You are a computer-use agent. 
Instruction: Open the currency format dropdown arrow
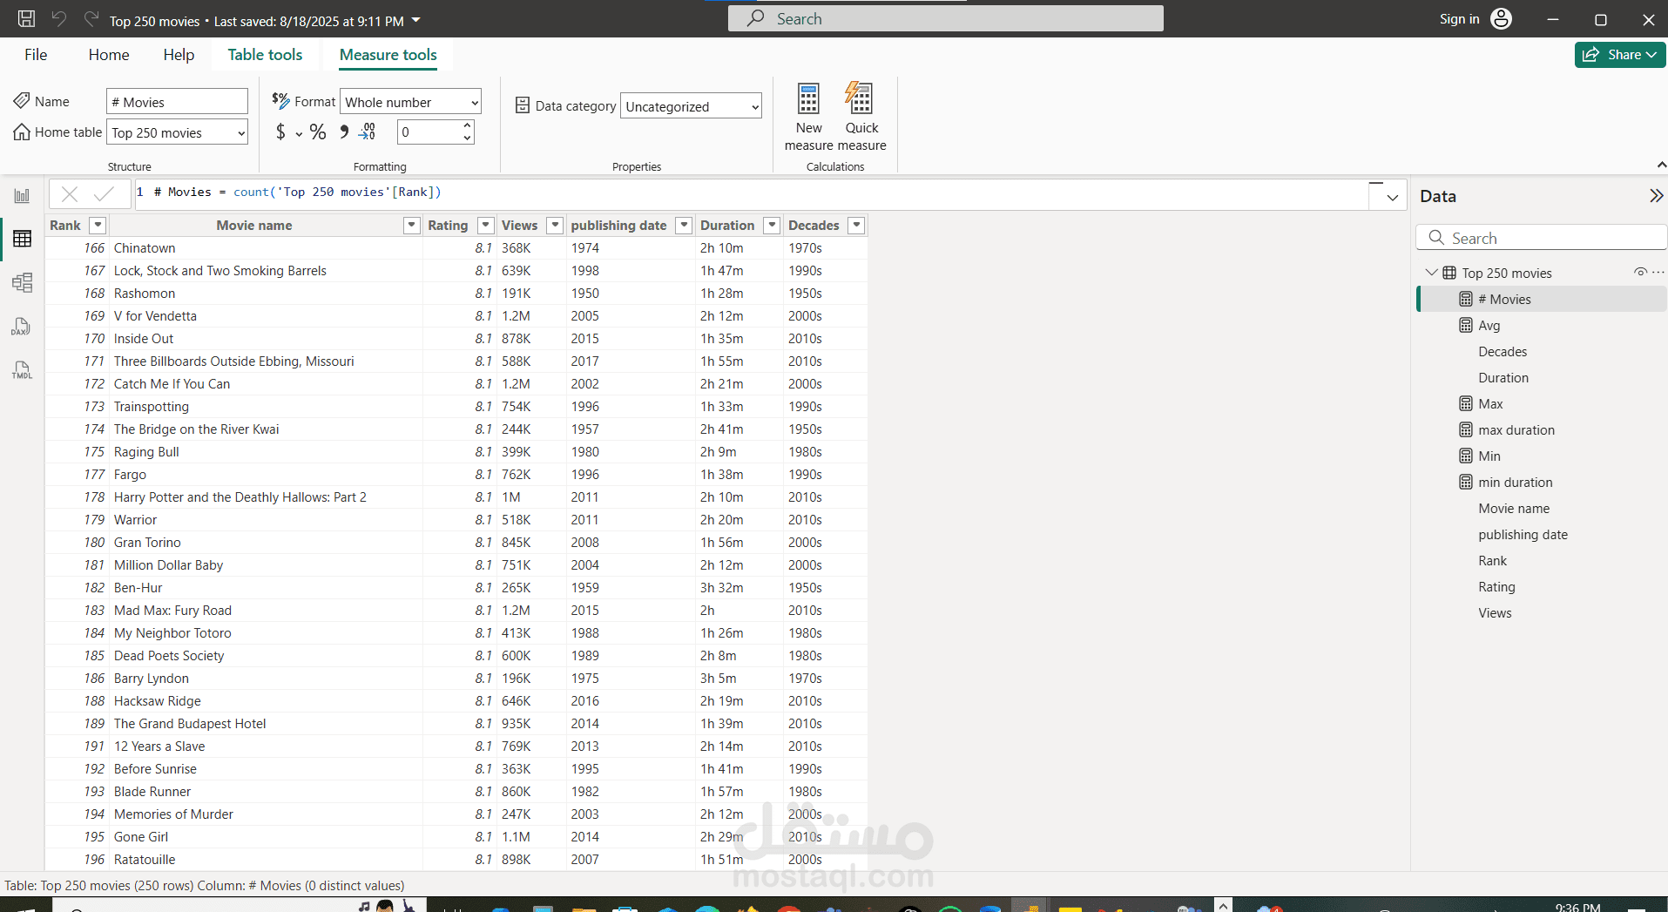pos(299,134)
